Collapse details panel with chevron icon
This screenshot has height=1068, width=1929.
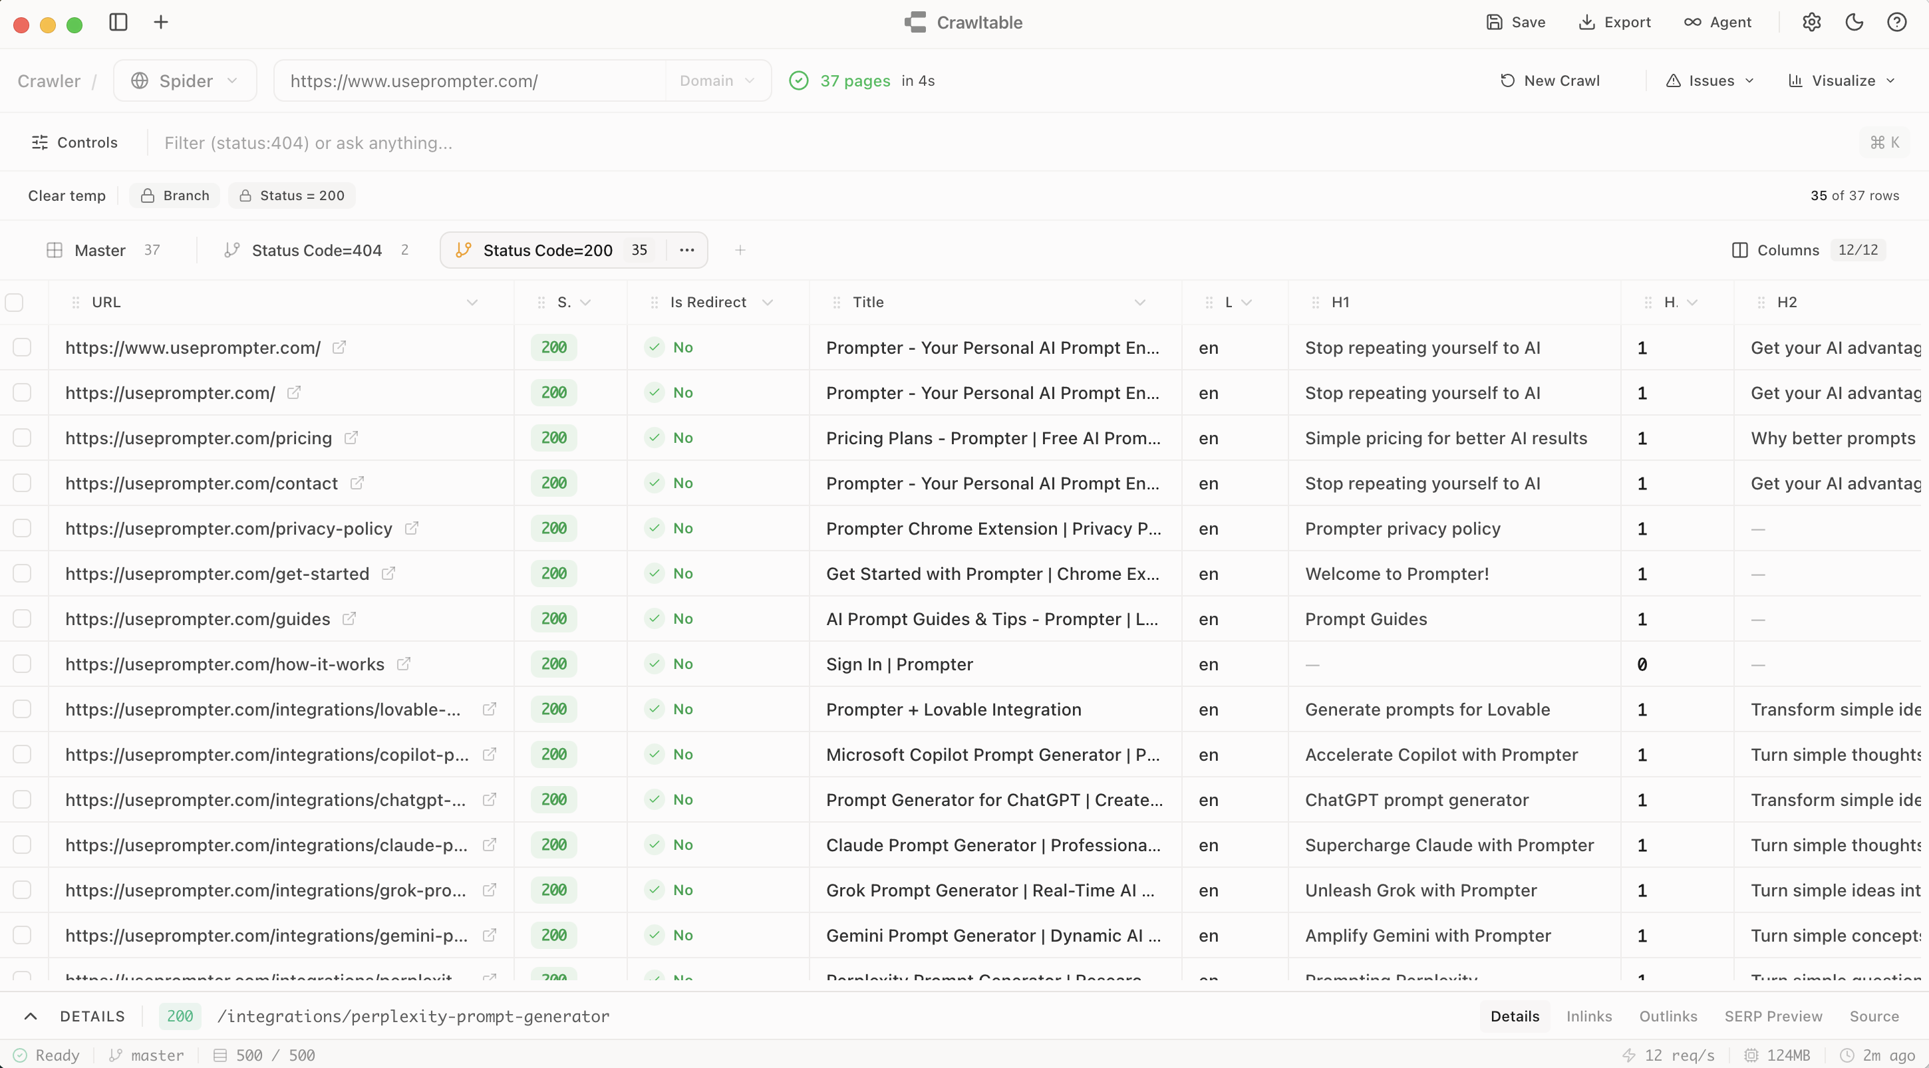coord(31,1016)
